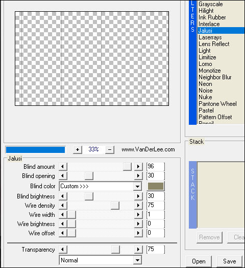Image resolution: width=245 pixels, height=268 pixels.
Task: Click the Blind brightness slider thumb
Action: tap(89, 196)
